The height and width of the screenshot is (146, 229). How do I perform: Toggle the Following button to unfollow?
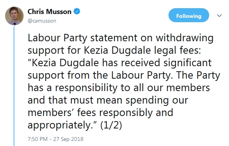click(189, 15)
